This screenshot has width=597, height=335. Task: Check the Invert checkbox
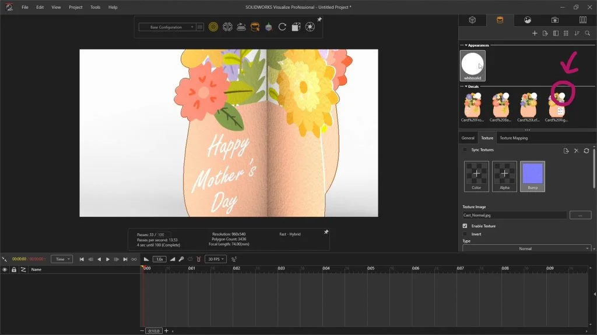click(x=465, y=234)
